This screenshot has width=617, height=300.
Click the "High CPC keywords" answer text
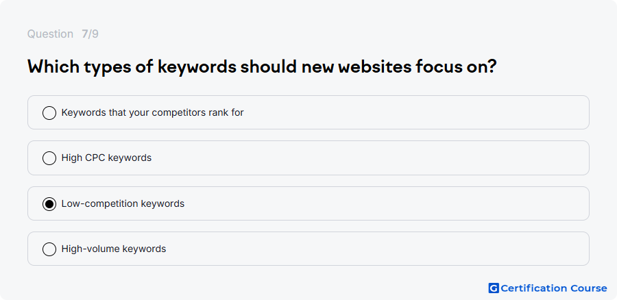tap(106, 158)
